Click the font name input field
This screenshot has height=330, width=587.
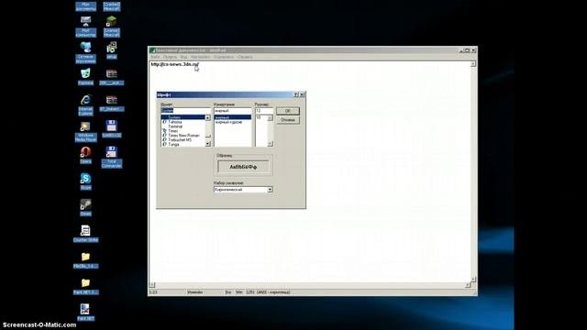(x=185, y=111)
